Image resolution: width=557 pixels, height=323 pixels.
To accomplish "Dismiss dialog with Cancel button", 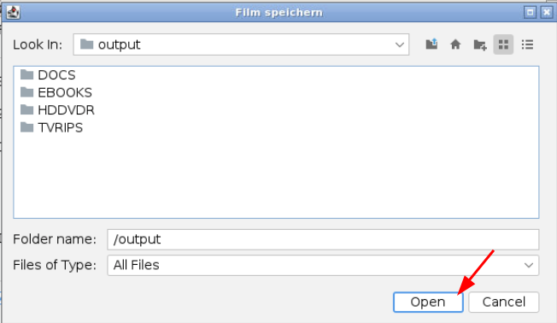I will click(503, 302).
